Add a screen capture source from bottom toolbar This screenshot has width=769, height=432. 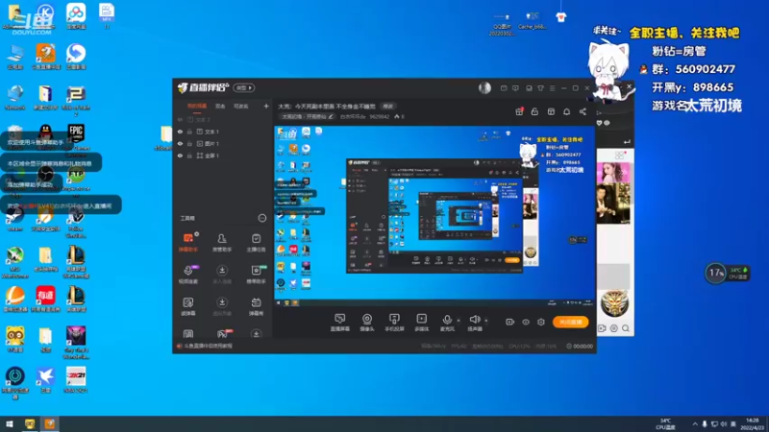coord(339,323)
